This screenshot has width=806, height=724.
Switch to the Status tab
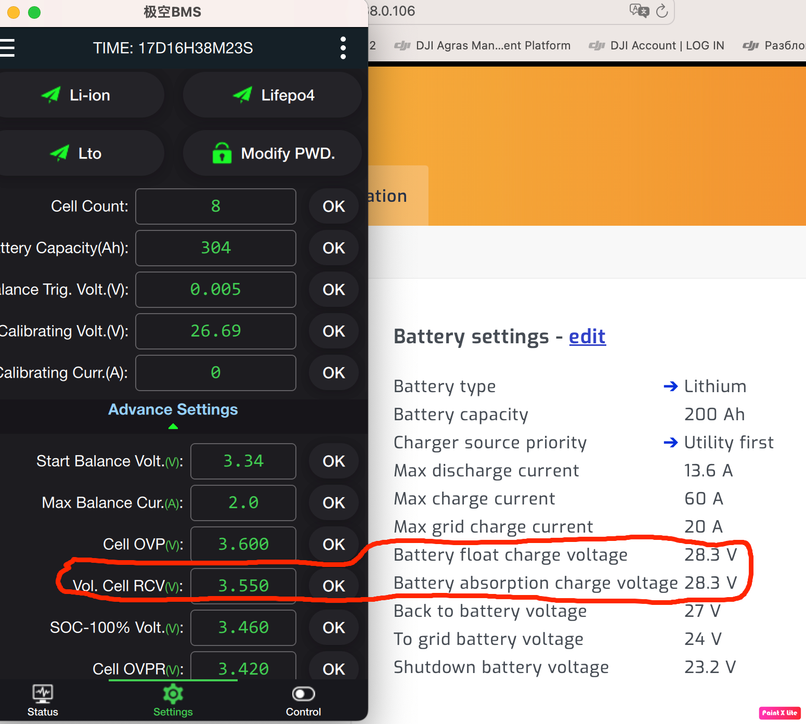click(x=43, y=701)
